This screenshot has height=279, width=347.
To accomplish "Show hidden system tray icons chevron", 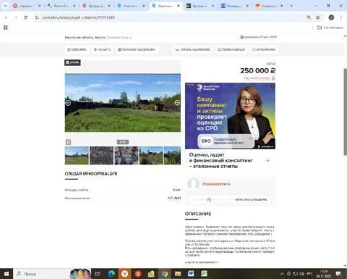I will tap(282, 274).
